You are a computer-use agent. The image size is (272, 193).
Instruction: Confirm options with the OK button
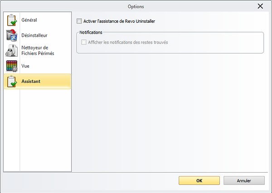(x=199, y=180)
